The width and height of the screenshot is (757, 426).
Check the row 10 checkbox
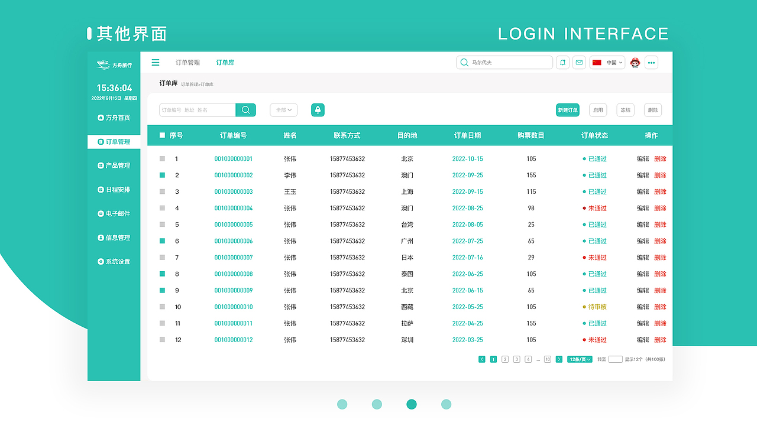[x=162, y=307]
